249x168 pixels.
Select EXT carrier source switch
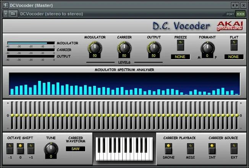pos(234,149)
